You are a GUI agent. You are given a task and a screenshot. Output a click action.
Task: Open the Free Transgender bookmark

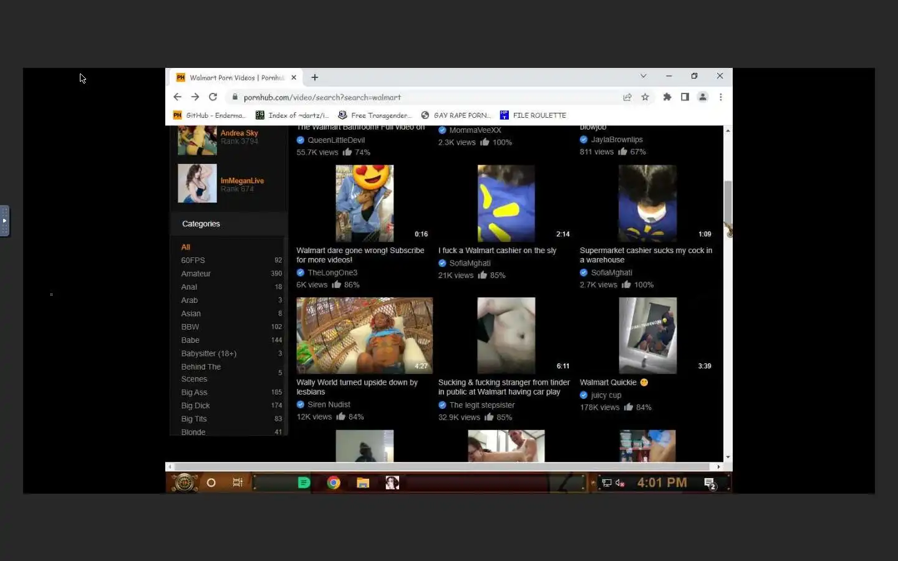(x=375, y=115)
